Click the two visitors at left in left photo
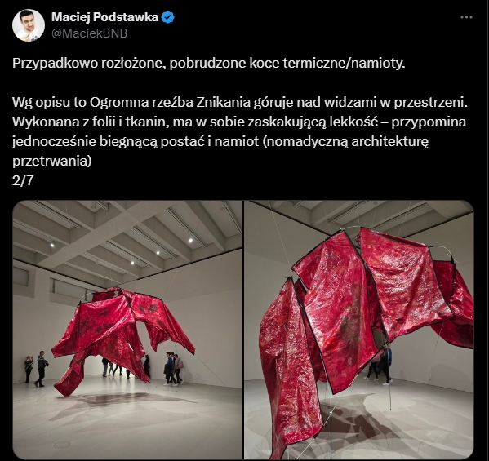 (x=36, y=369)
